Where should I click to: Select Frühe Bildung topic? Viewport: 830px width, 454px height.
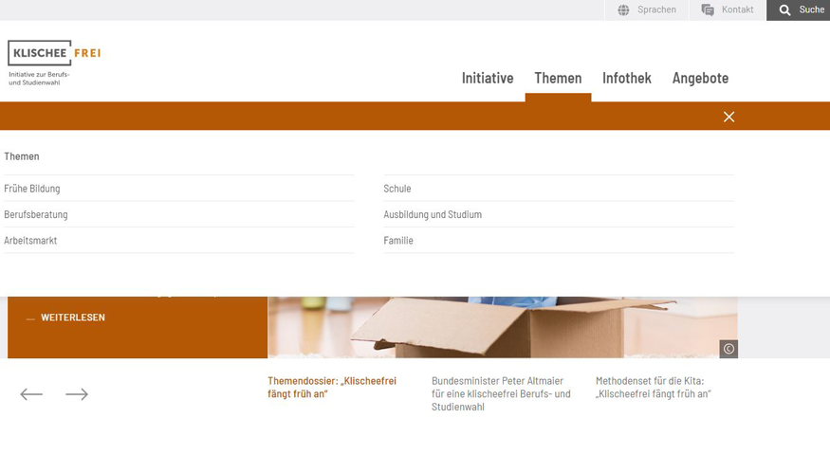pos(32,189)
